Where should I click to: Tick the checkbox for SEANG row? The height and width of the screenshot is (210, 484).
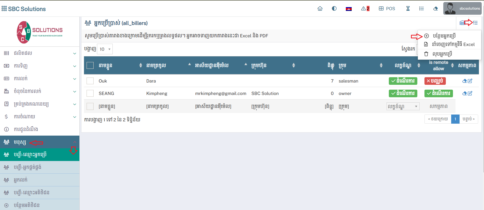tap(90, 93)
